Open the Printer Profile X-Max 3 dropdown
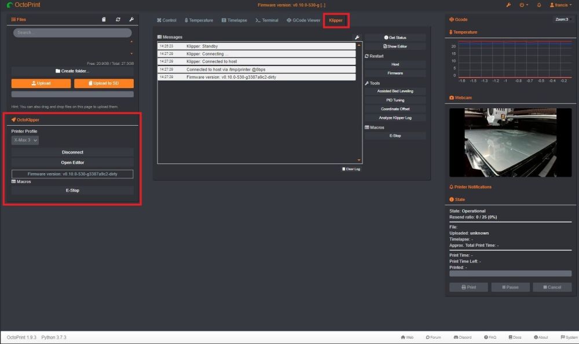The image size is (579, 344). pos(25,140)
